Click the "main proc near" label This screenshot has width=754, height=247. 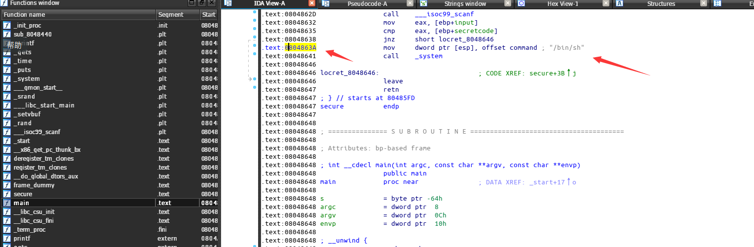point(369,182)
